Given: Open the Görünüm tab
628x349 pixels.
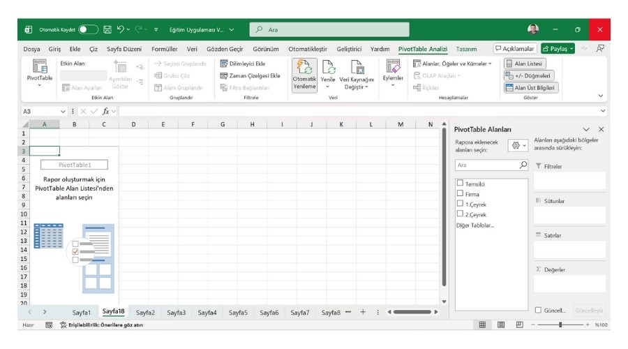Looking at the screenshot, I should pyautogui.click(x=266, y=49).
